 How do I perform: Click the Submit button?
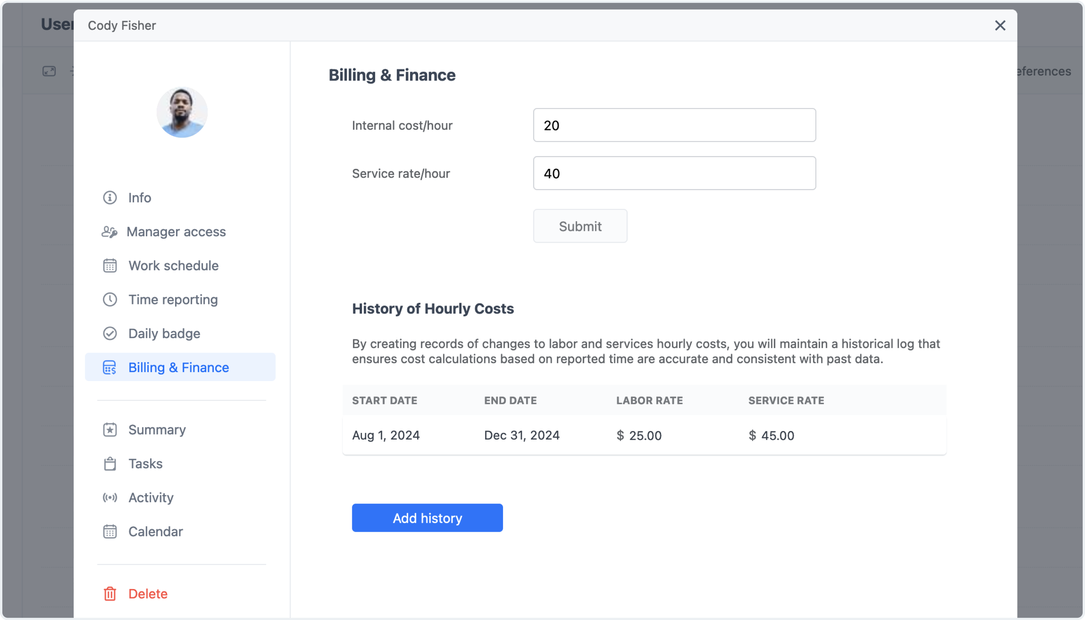tap(580, 226)
